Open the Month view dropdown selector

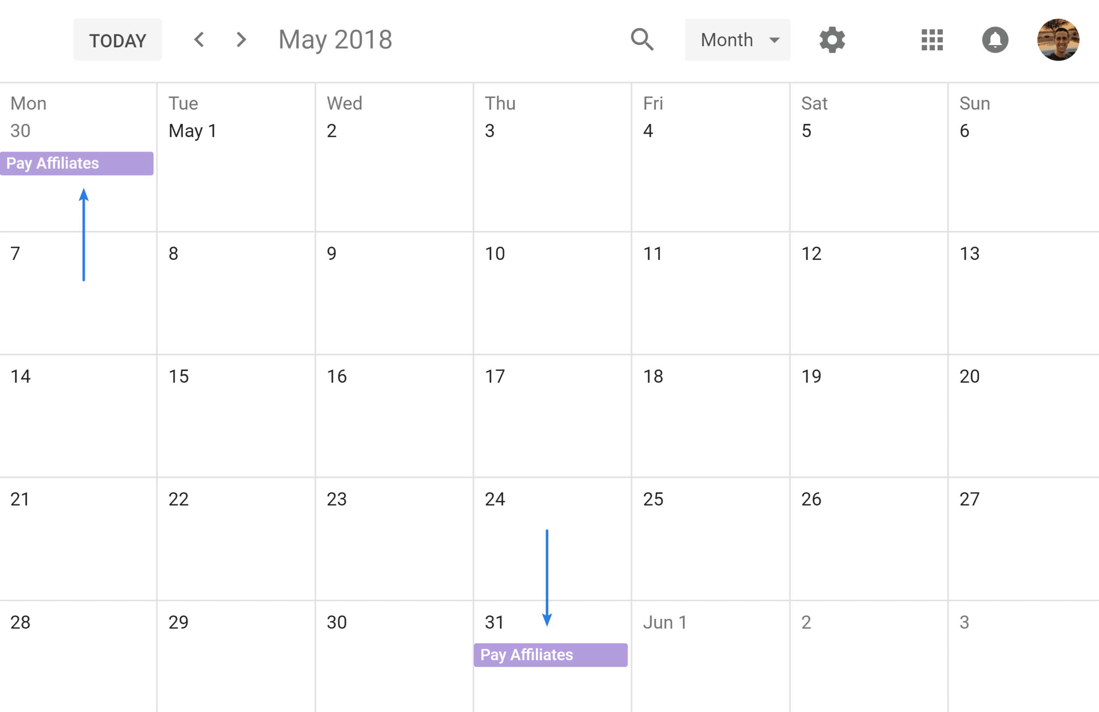coord(736,39)
